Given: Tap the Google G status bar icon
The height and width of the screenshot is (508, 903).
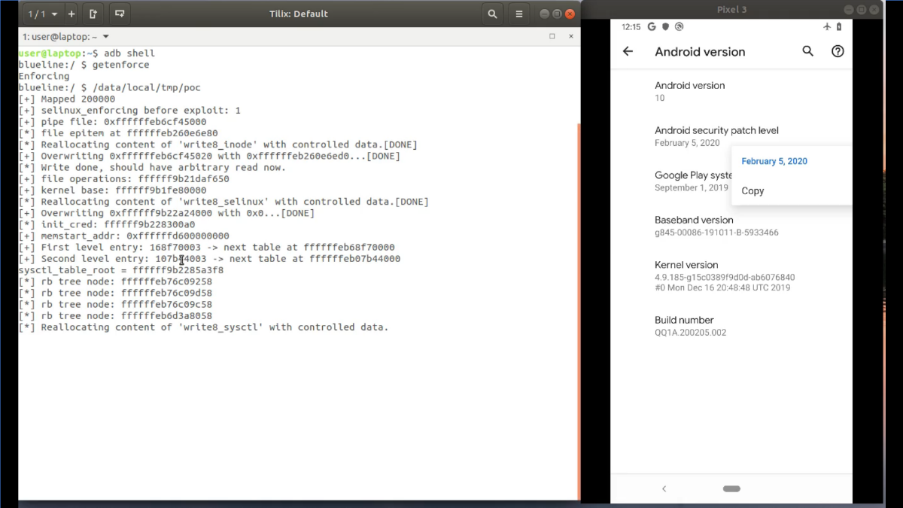Looking at the screenshot, I should tap(652, 26).
